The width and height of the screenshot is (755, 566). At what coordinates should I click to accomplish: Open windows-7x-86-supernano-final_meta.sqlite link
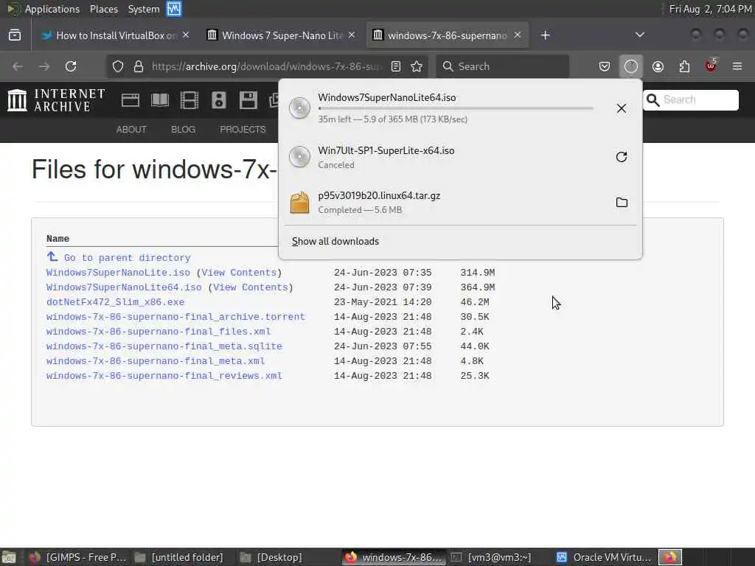coord(164,346)
